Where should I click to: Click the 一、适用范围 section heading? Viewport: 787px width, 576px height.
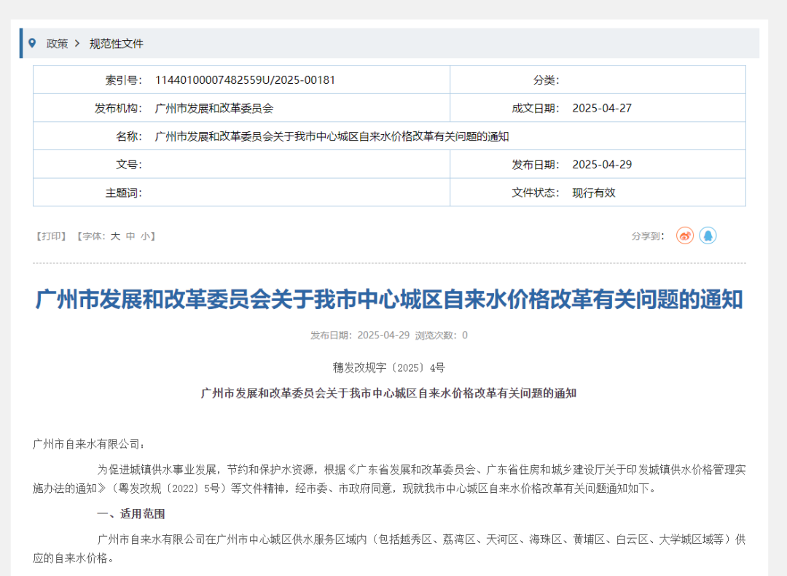(x=131, y=514)
